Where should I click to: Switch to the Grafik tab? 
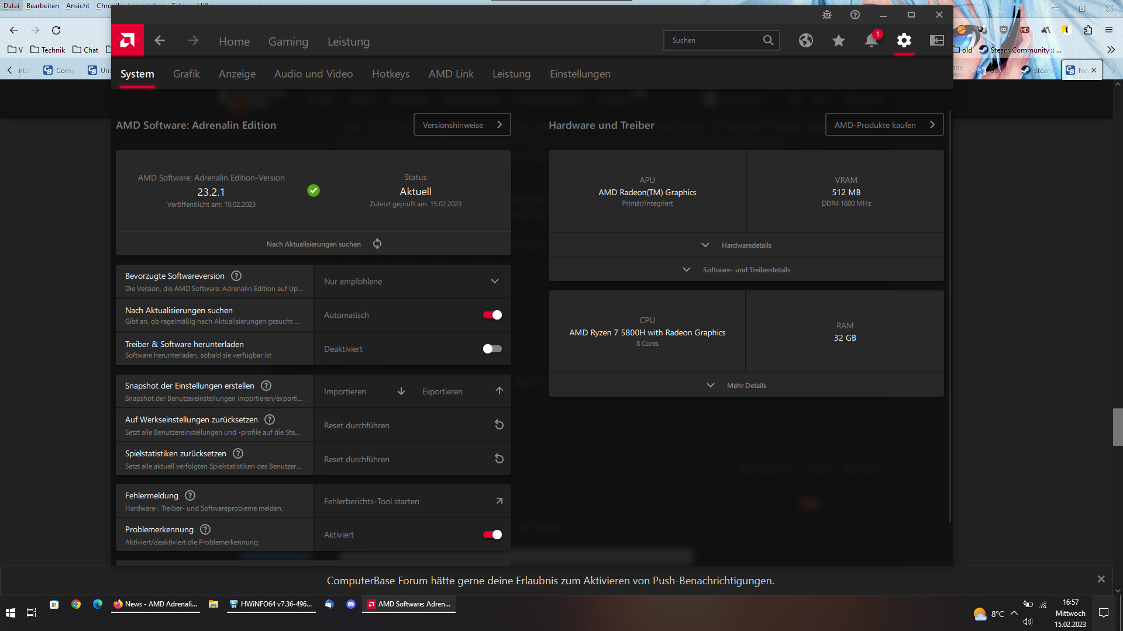[x=186, y=74]
